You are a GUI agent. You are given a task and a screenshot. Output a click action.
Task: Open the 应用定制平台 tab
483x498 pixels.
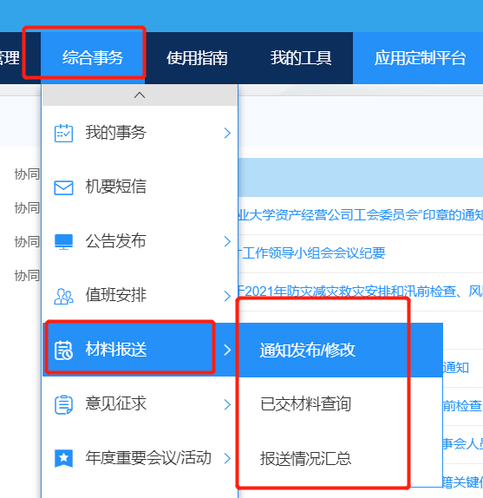pyautogui.click(x=420, y=58)
